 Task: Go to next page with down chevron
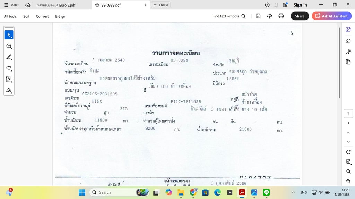pyautogui.click(x=348, y=142)
